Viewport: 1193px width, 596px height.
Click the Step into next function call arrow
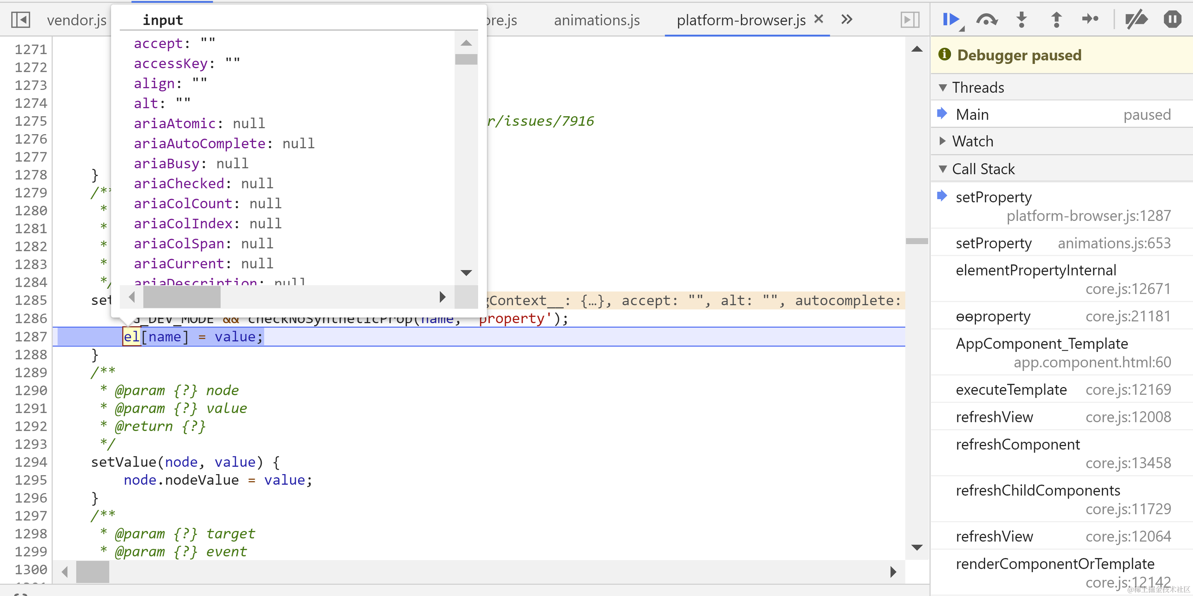pyautogui.click(x=1021, y=19)
